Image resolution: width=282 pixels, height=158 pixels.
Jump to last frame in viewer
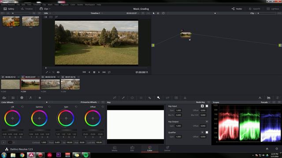pyautogui.click(x=104, y=72)
